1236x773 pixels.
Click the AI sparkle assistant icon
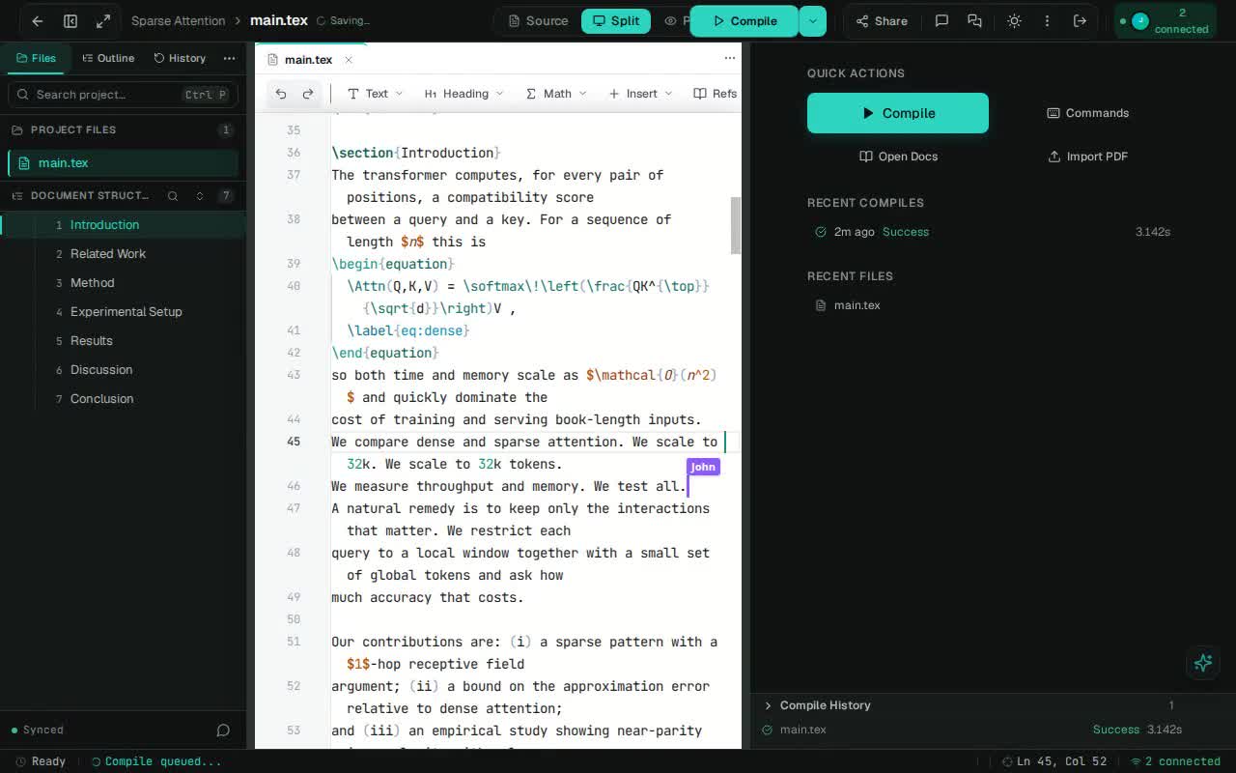(x=1203, y=663)
